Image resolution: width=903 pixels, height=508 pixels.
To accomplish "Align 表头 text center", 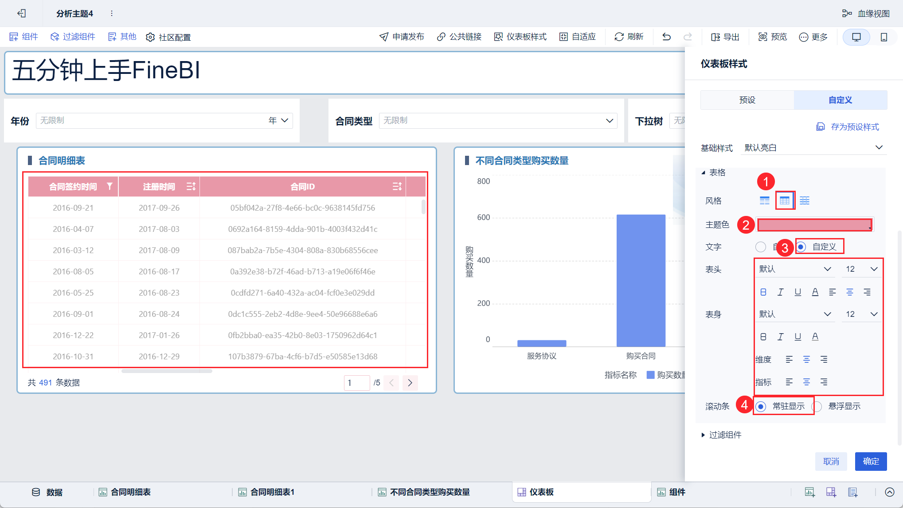I will [x=850, y=292].
